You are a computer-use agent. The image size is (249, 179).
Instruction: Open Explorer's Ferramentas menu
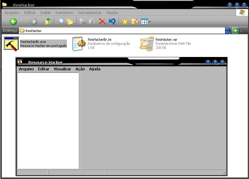pyautogui.click(x=90, y=13)
